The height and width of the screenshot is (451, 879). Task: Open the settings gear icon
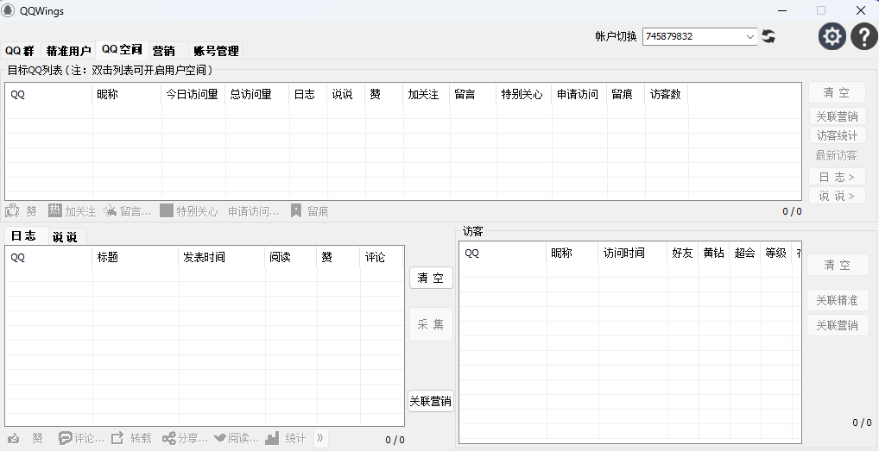[832, 36]
